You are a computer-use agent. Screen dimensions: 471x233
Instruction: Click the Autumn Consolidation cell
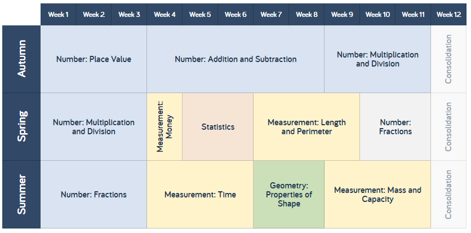point(448,59)
